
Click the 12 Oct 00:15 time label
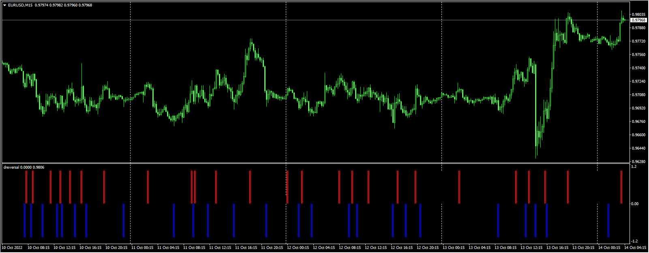(x=298, y=247)
